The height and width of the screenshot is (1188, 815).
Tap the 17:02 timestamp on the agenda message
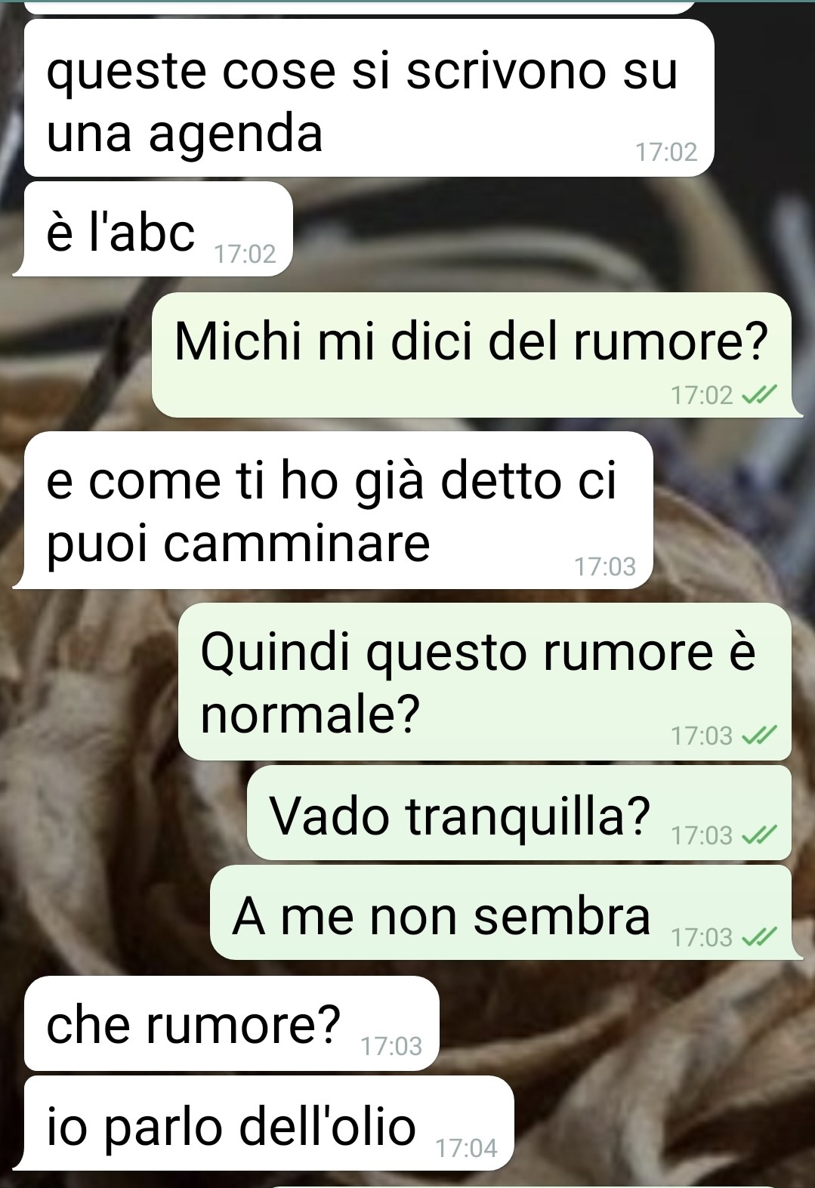pyautogui.click(x=665, y=153)
